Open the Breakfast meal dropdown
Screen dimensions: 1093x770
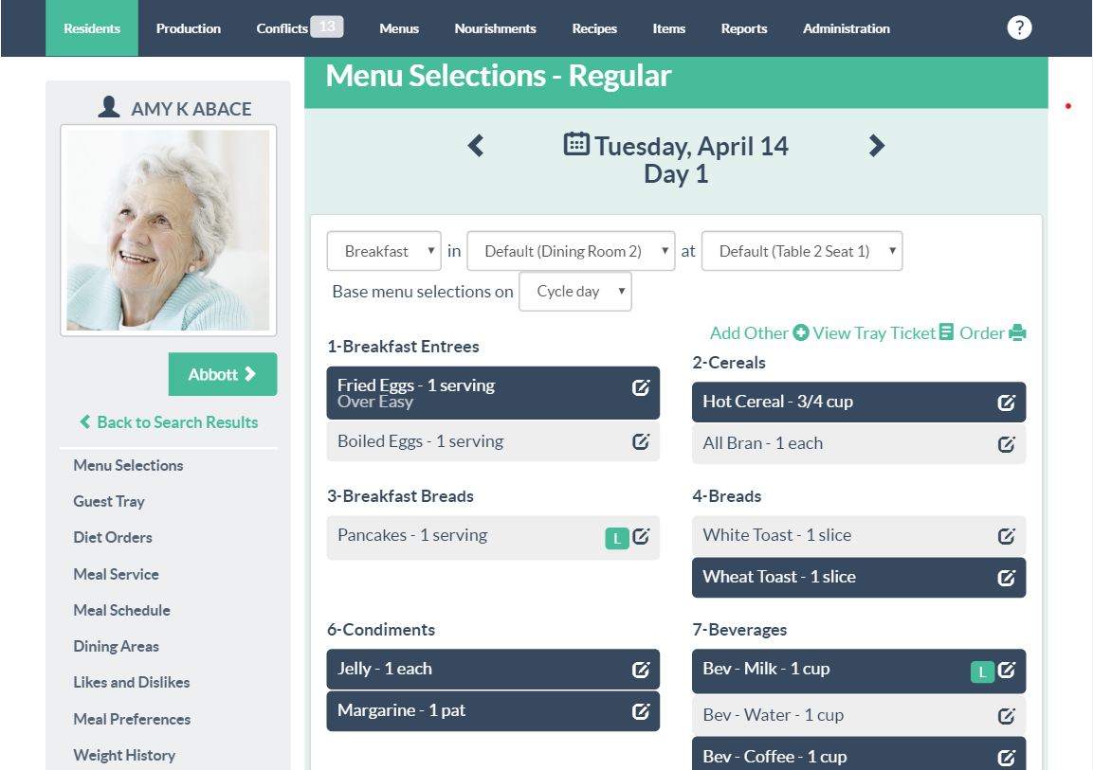pos(383,250)
